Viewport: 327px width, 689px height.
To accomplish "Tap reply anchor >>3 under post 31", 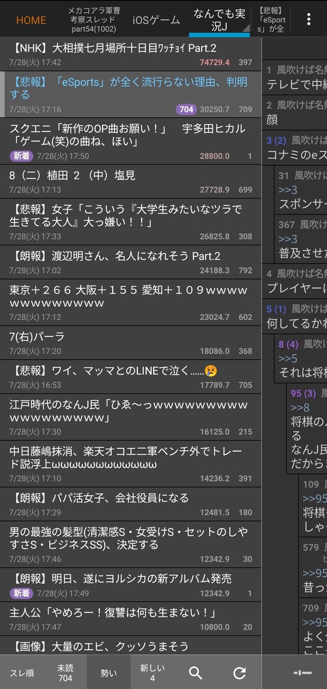I will (x=288, y=190).
